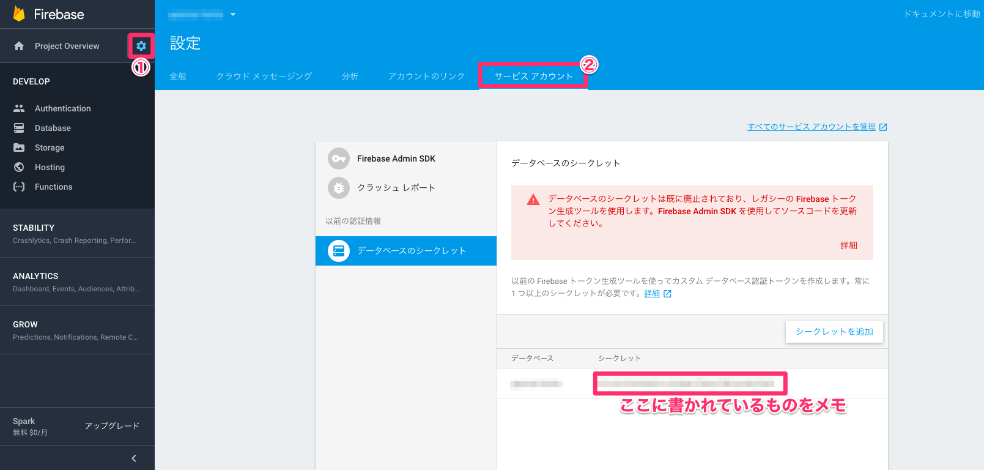Click the crash report bug icon

pyautogui.click(x=339, y=188)
